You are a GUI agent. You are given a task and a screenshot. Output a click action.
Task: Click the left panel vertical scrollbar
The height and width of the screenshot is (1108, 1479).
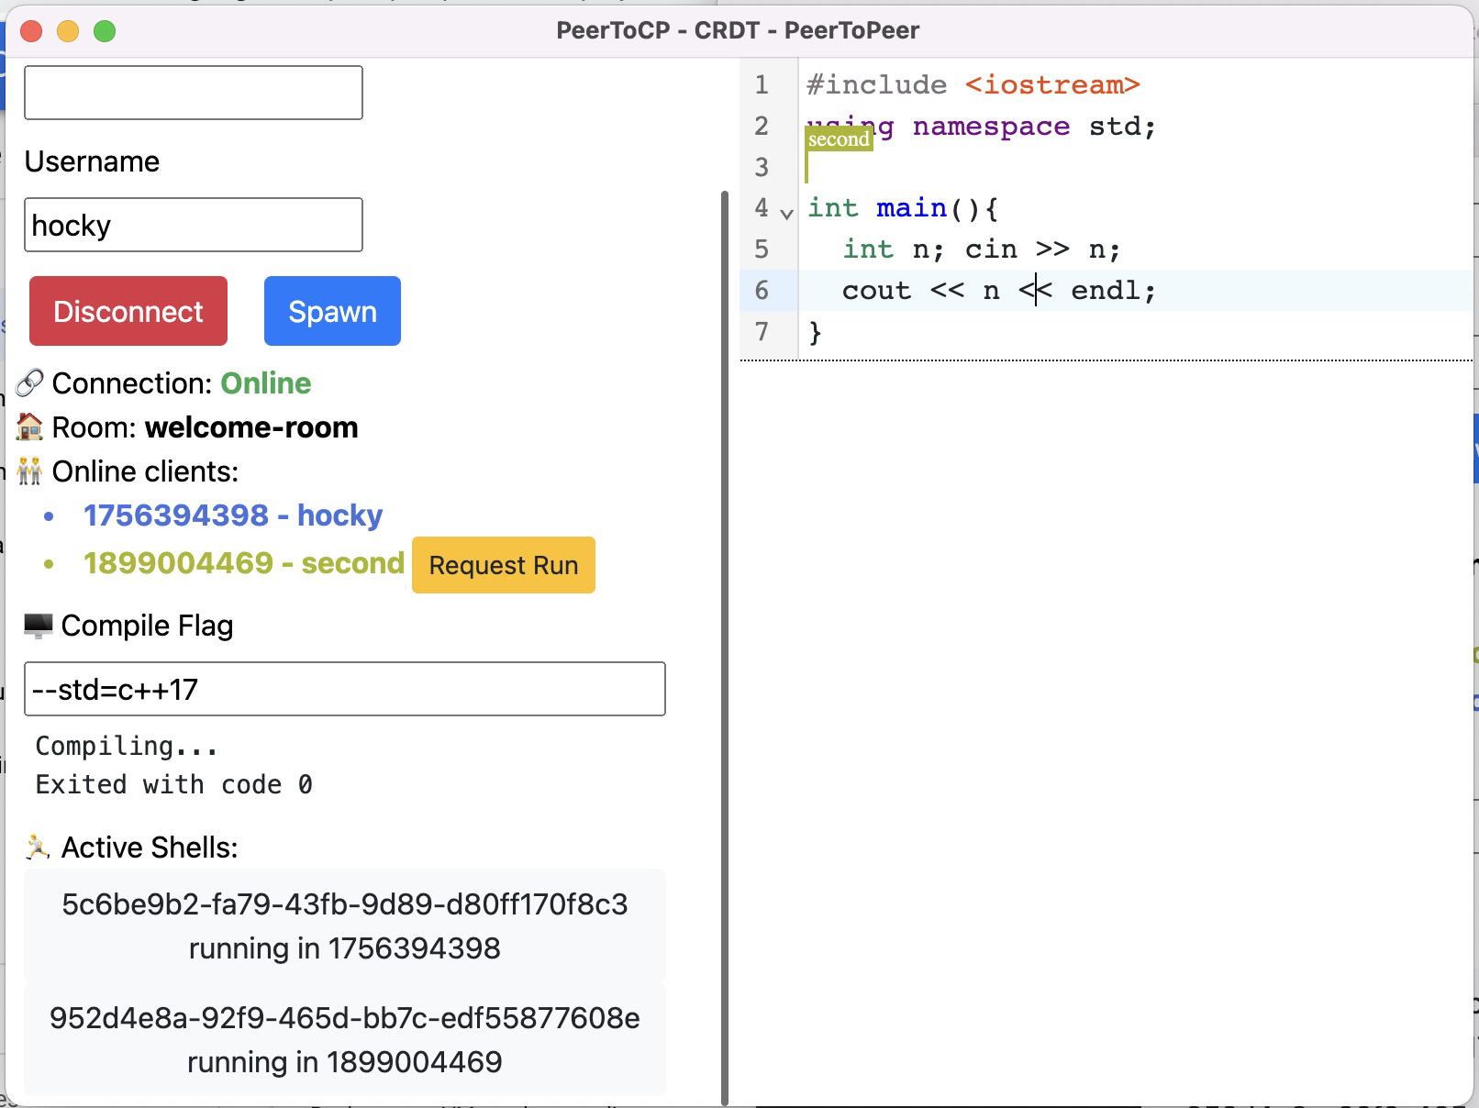pyautogui.click(x=725, y=642)
